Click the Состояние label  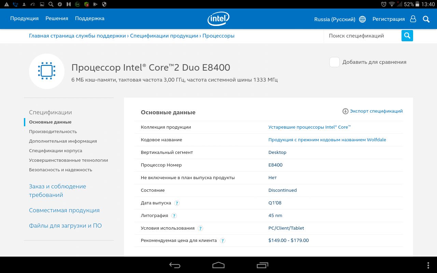click(153, 190)
